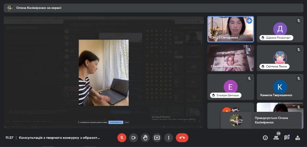Select Ольга Овчаренко video tile
The height and width of the screenshot is (147, 307).
231,29
